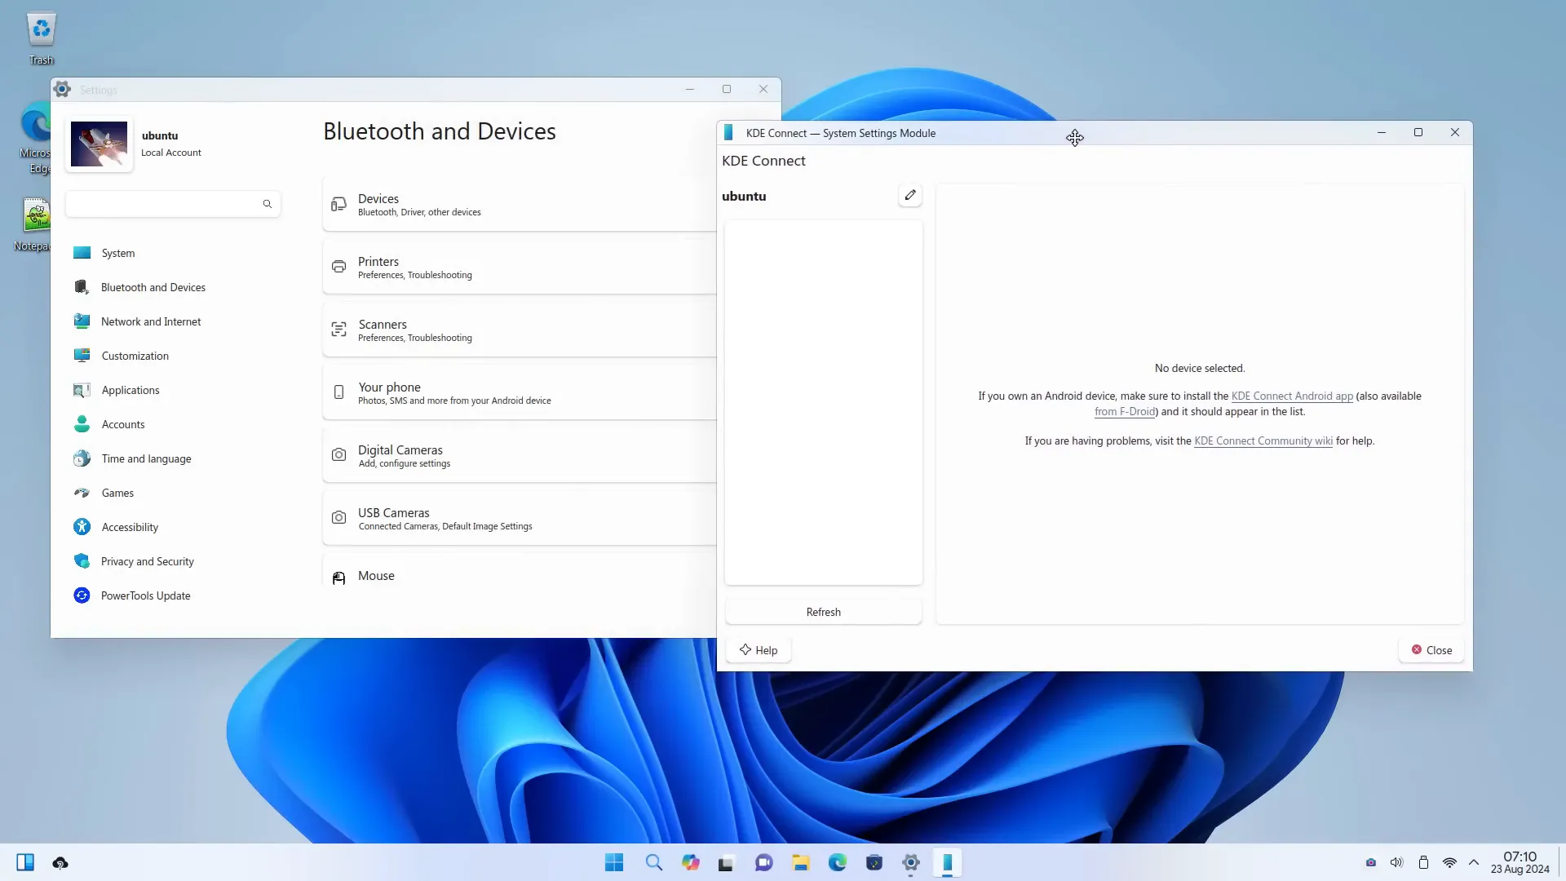Expand the hidden tray icons chevron
The width and height of the screenshot is (1566, 881).
pos(1474,862)
